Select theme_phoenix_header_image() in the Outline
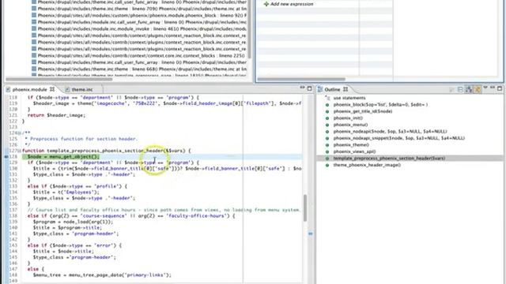The width and height of the screenshot is (506, 284). tap(367, 165)
